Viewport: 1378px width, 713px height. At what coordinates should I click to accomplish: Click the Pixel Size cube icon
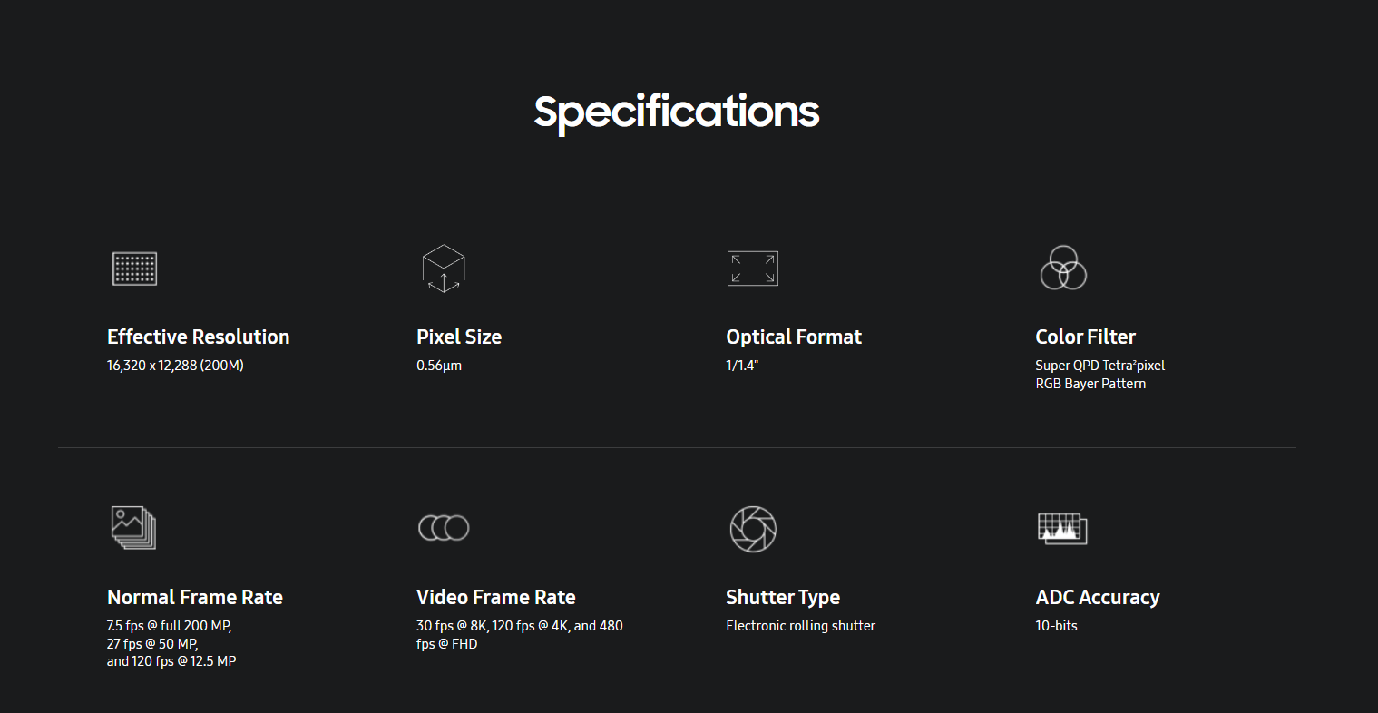[444, 269]
